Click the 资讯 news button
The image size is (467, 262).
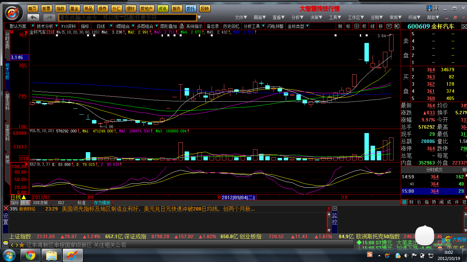[162, 9]
